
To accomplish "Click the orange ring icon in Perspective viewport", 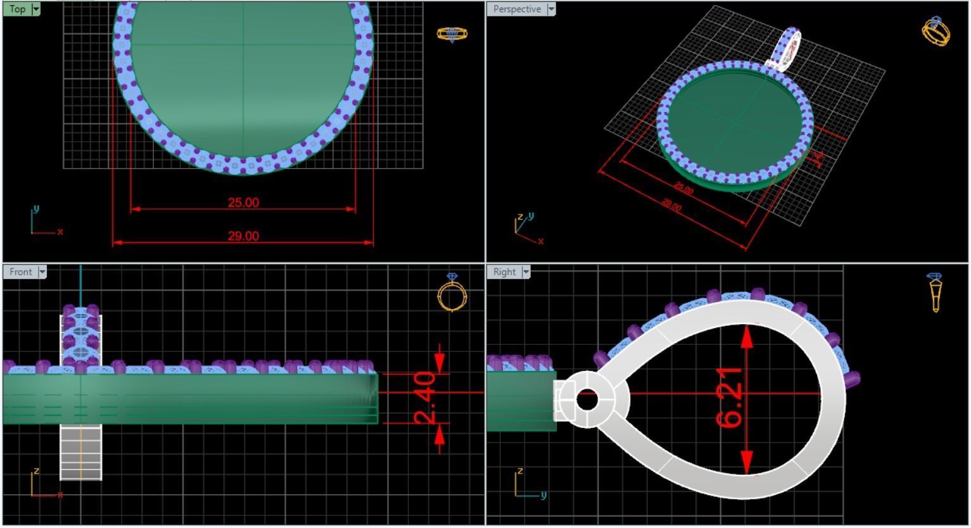I will point(936,30).
